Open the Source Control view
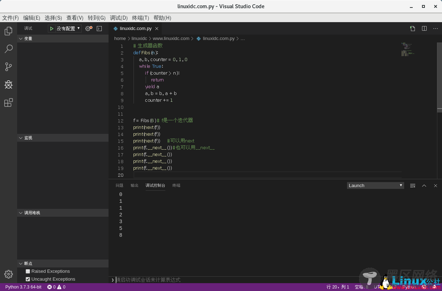This screenshot has height=291, width=442. (9, 67)
